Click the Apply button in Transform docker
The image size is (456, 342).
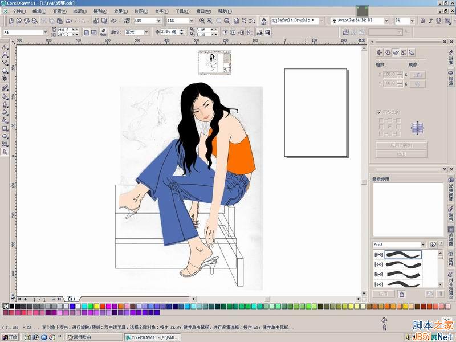pos(401,154)
